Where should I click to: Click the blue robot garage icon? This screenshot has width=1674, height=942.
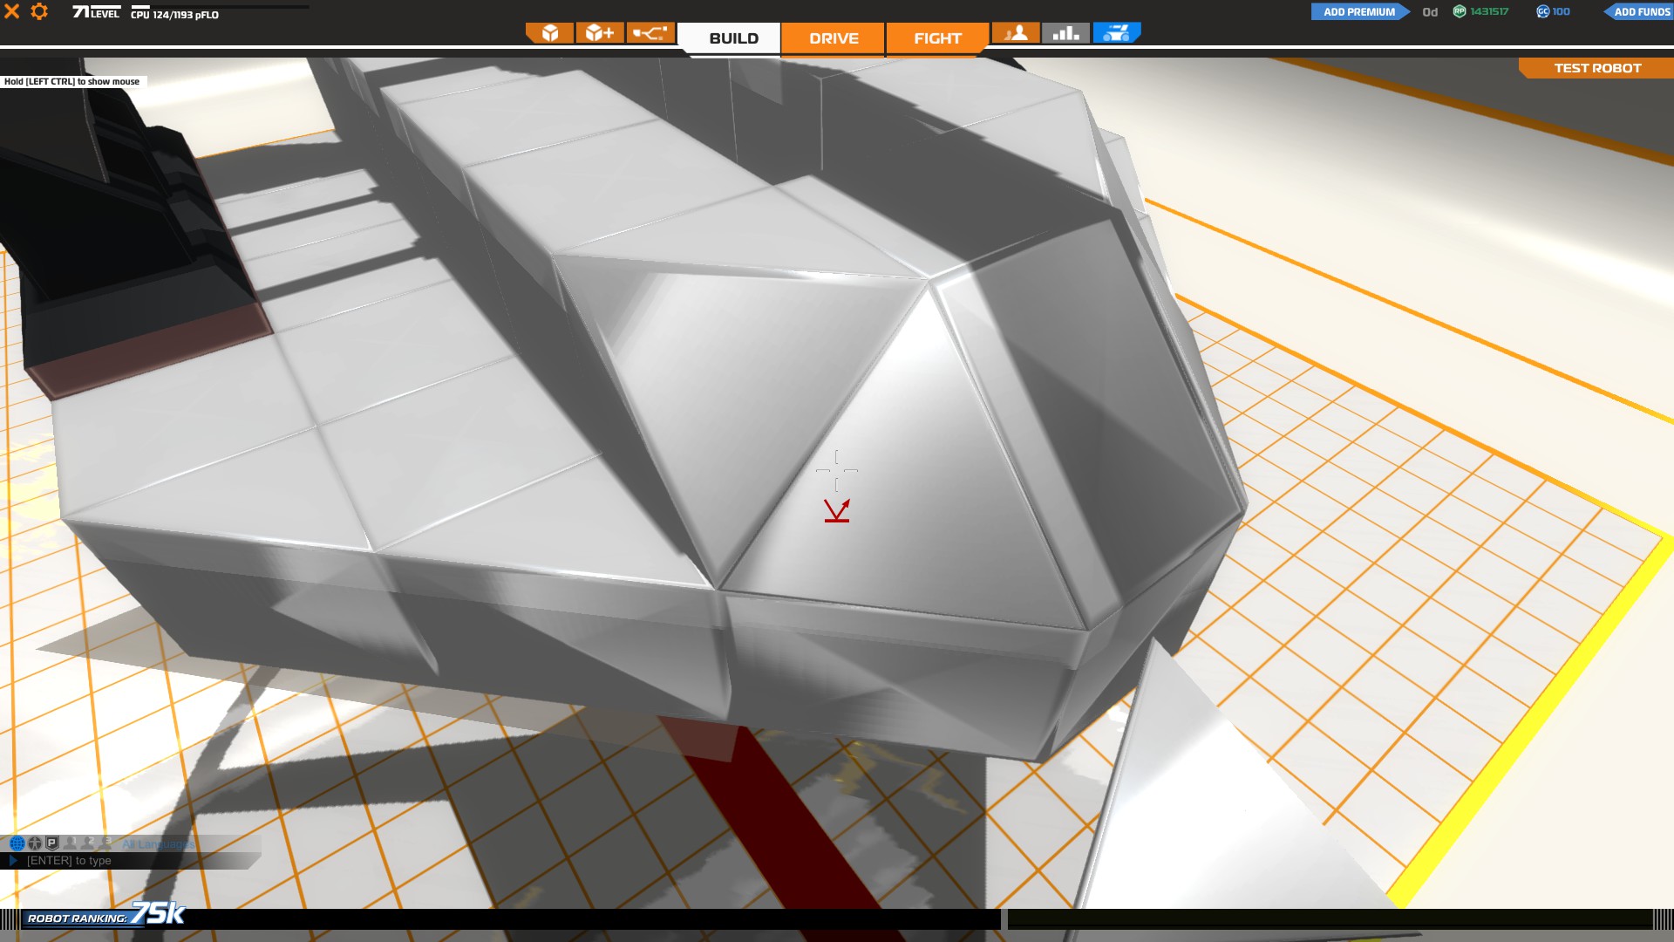click(x=1116, y=33)
